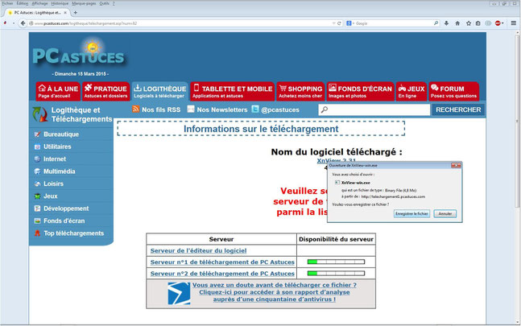The image size is (521, 326).
Task: Open a new tab with the plus icon
Action: coord(76,13)
